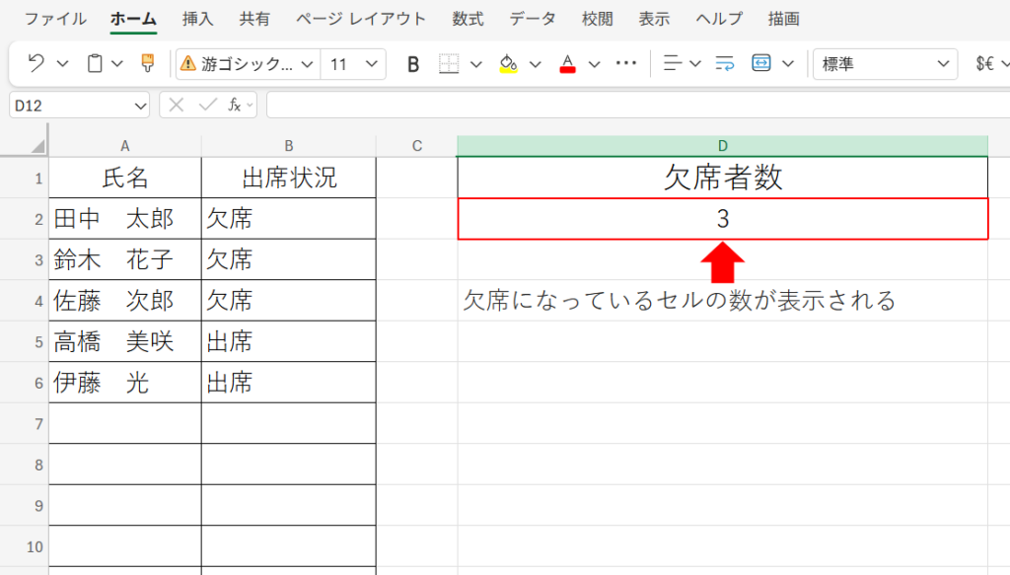This screenshot has width=1010, height=575.
Task: Open the 挿入 tab
Action: click(197, 19)
